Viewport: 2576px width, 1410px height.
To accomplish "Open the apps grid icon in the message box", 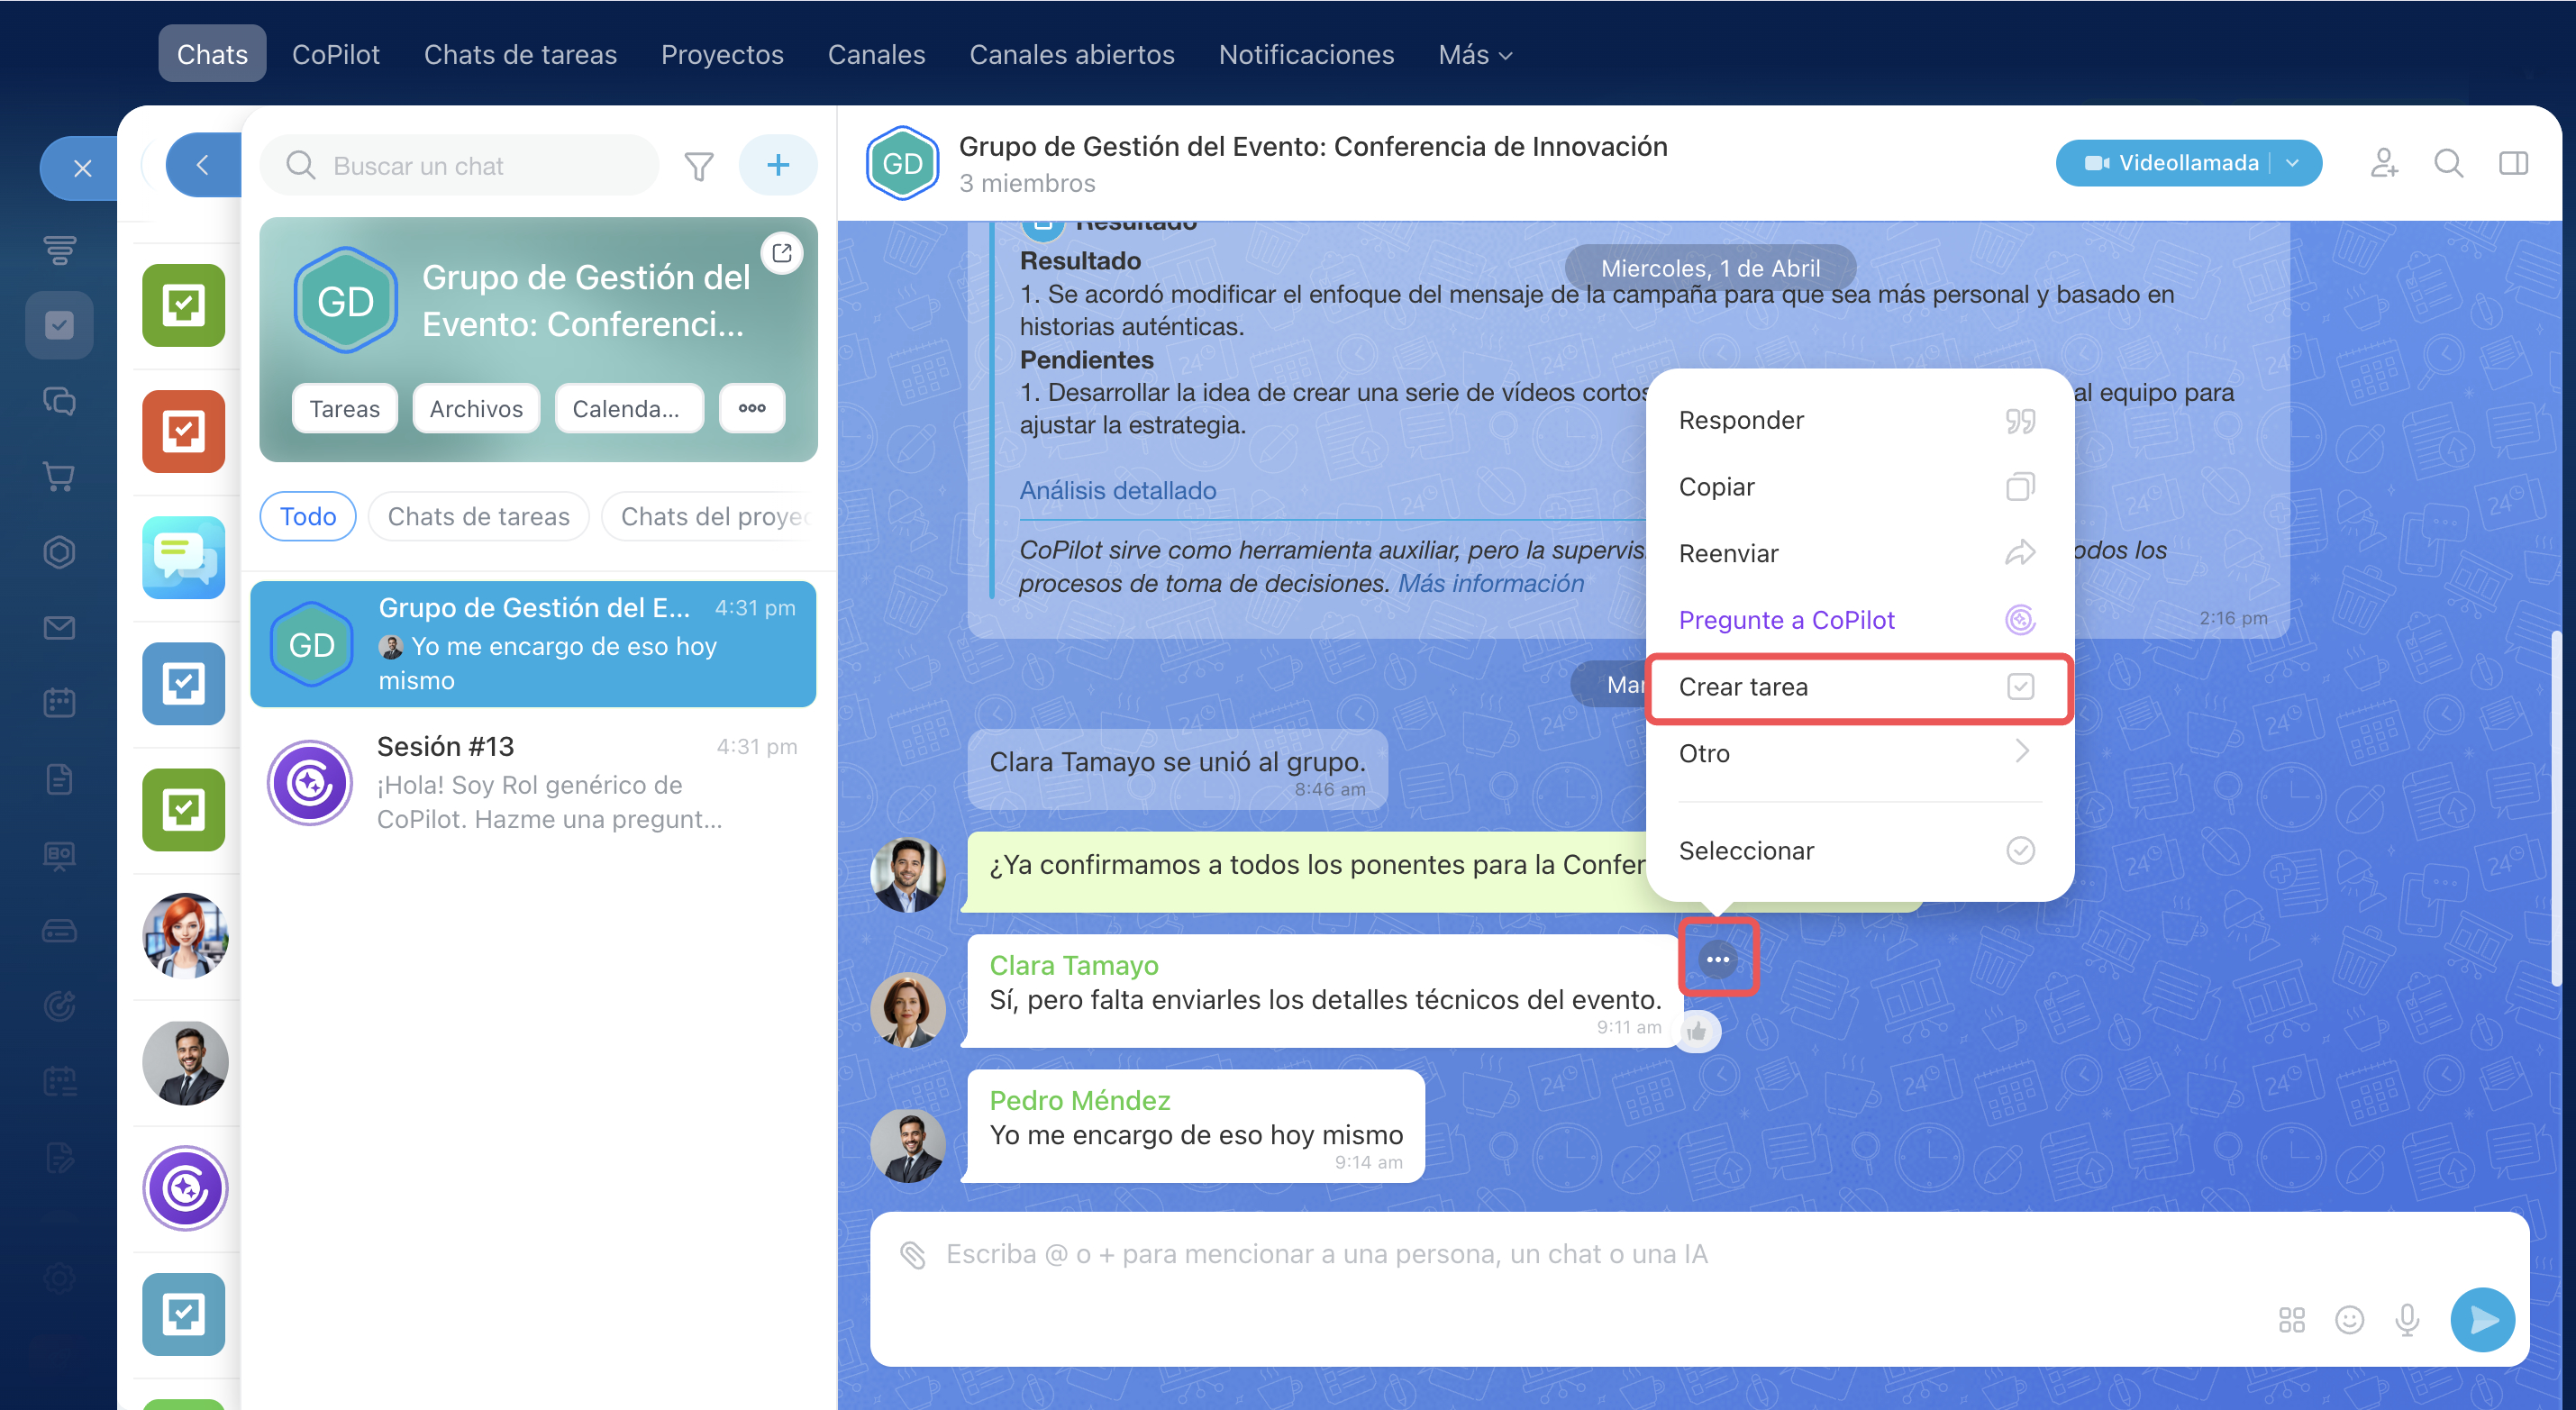I will pos(2292,1320).
